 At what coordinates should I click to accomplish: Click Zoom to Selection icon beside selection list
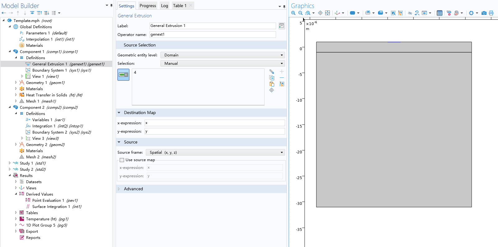pyautogui.click(x=272, y=90)
